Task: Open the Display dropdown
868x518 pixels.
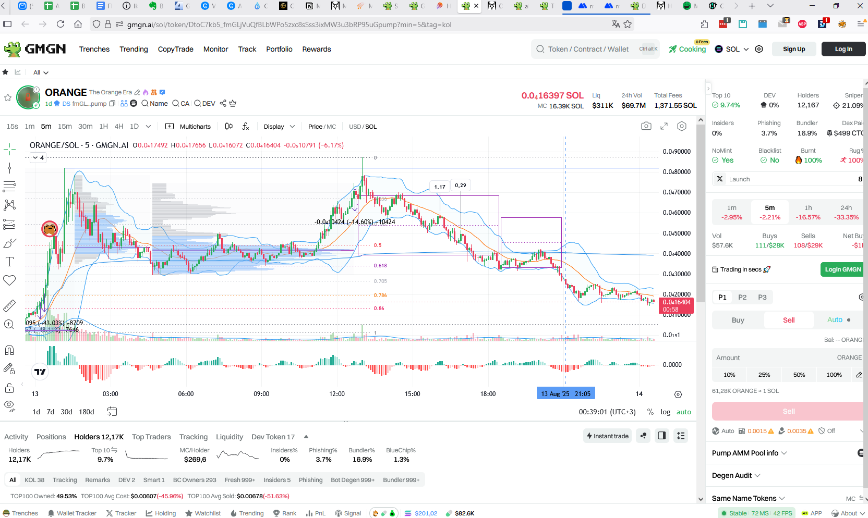Action: coord(279,127)
